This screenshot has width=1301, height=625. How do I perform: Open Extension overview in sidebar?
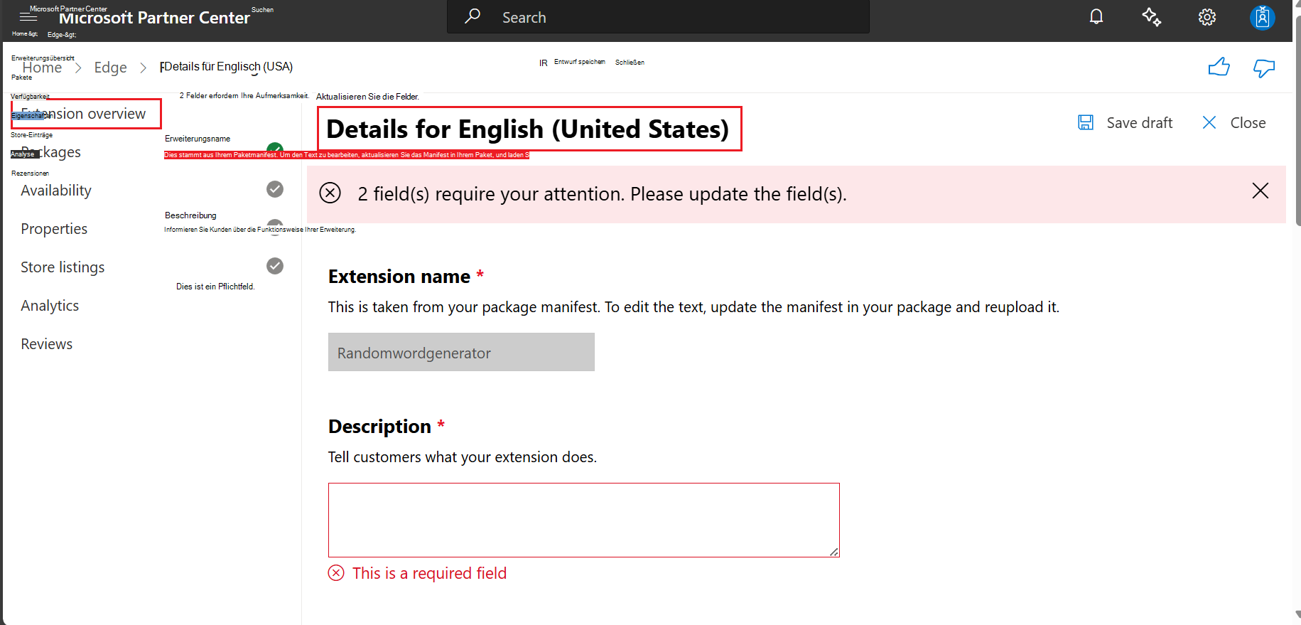coord(83,114)
